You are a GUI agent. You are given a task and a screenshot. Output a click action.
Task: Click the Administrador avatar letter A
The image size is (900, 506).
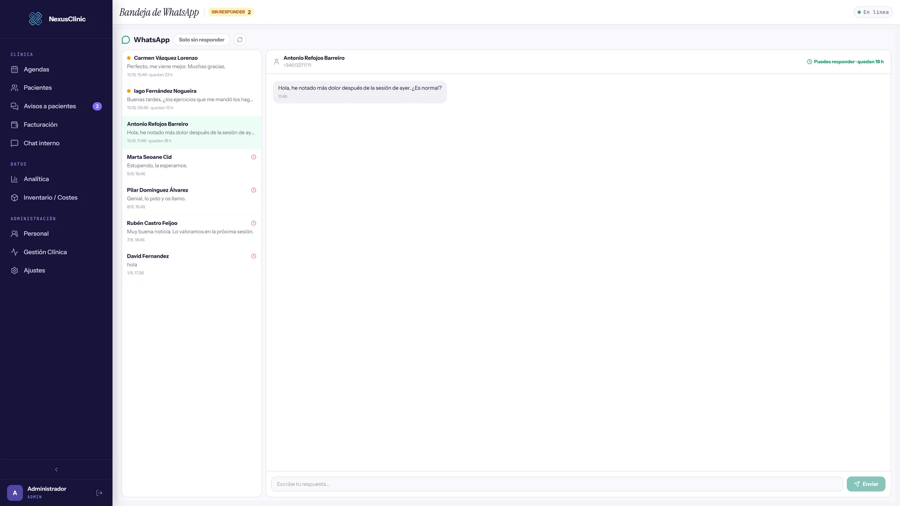point(15,493)
